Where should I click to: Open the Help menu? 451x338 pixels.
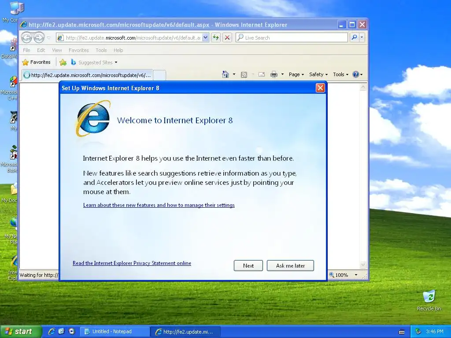click(118, 50)
